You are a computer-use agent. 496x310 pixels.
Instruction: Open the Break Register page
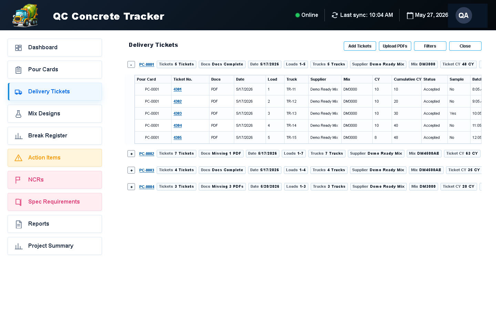click(x=55, y=136)
